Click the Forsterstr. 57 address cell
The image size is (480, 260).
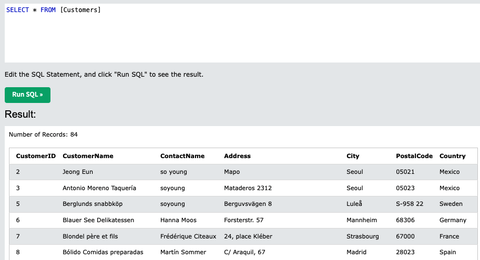point(243,220)
